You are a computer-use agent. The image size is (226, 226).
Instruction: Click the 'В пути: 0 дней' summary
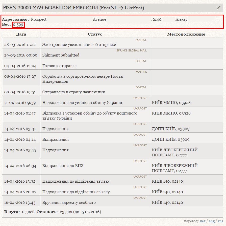pos(19,212)
